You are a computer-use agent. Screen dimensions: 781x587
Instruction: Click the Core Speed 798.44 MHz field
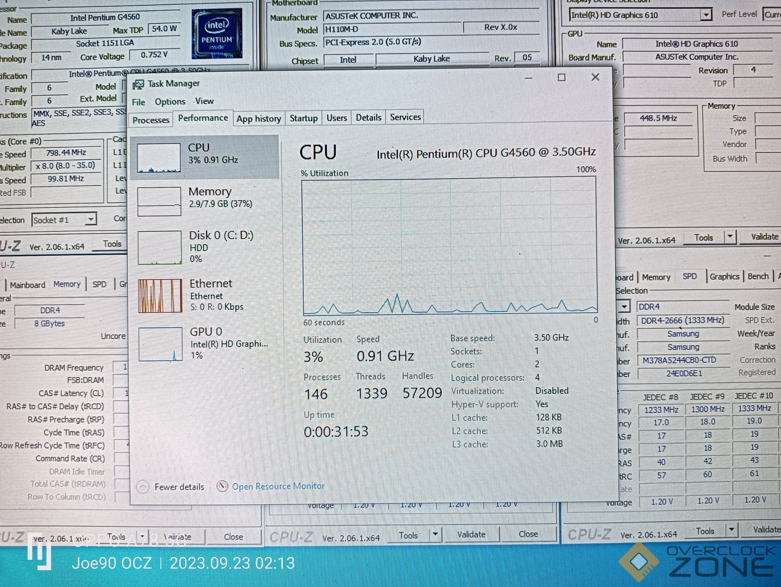pos(66,153)
